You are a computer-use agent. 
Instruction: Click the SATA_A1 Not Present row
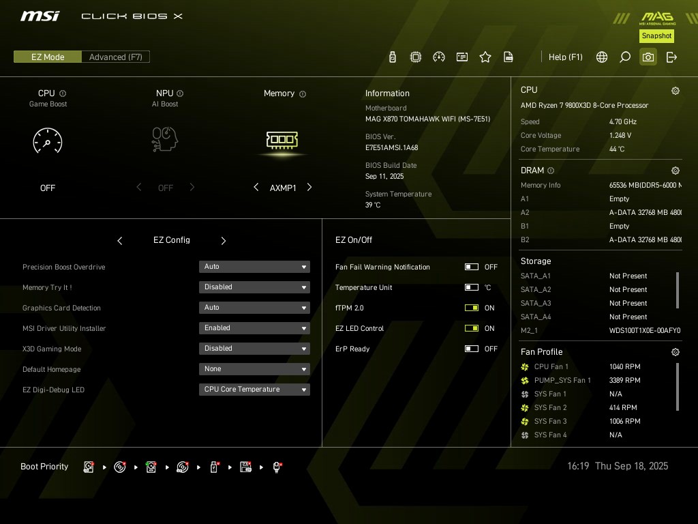point(583,276)
